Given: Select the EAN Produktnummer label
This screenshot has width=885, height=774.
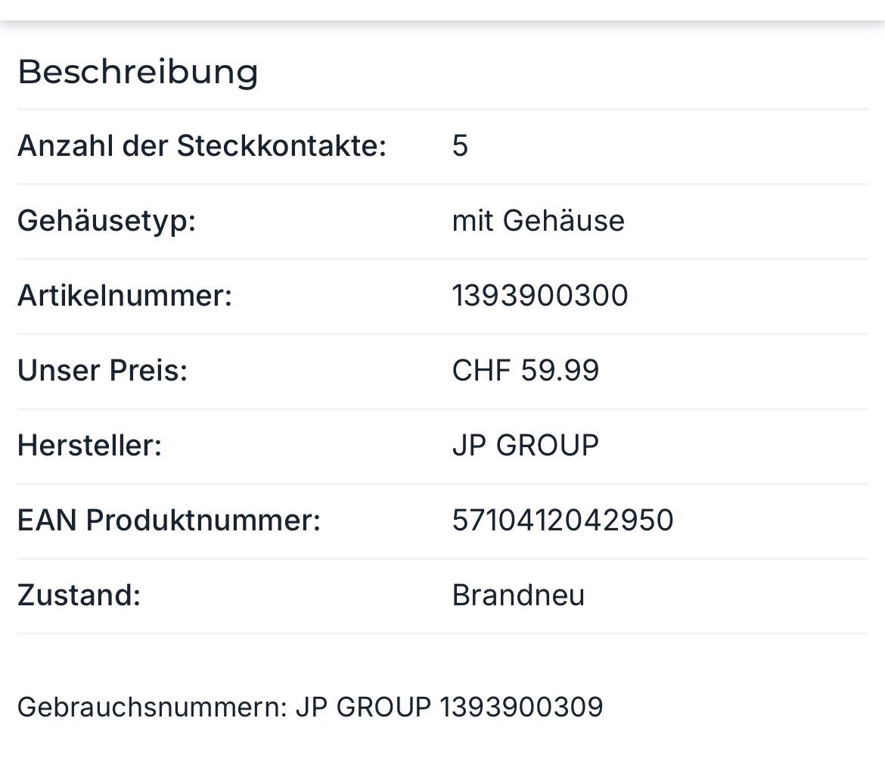Looking at the screenshot, I should [x=169, y=521].
